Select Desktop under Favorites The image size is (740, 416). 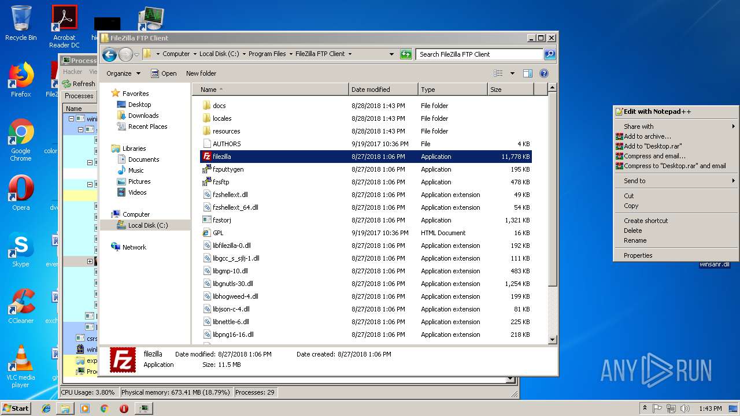(x=139, y=105)
